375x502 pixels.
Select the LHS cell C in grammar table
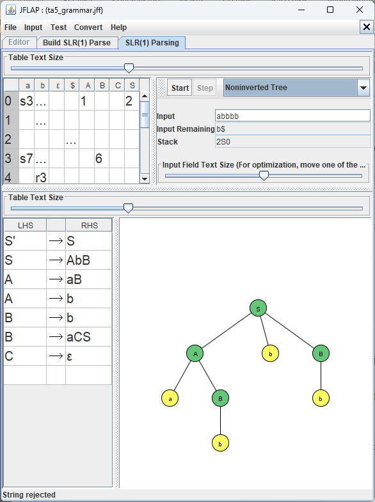(x=26, y=356)
